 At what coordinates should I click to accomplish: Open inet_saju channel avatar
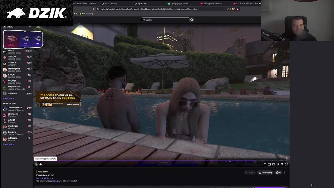point(4,82)
